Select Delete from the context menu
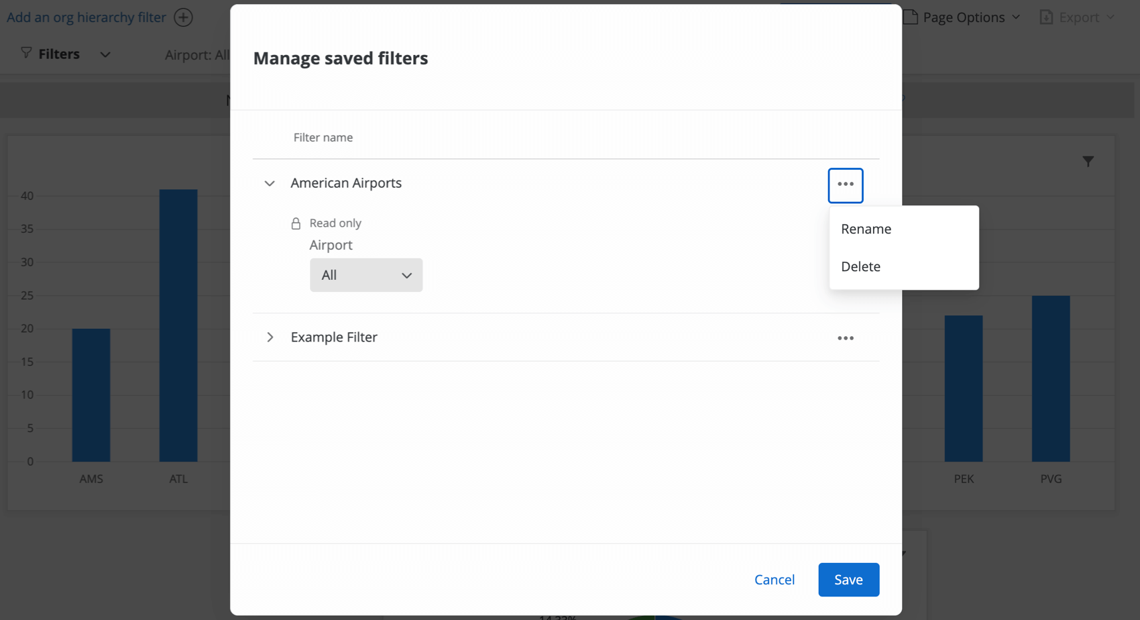1140x620 pixels. tap(860, 266)
